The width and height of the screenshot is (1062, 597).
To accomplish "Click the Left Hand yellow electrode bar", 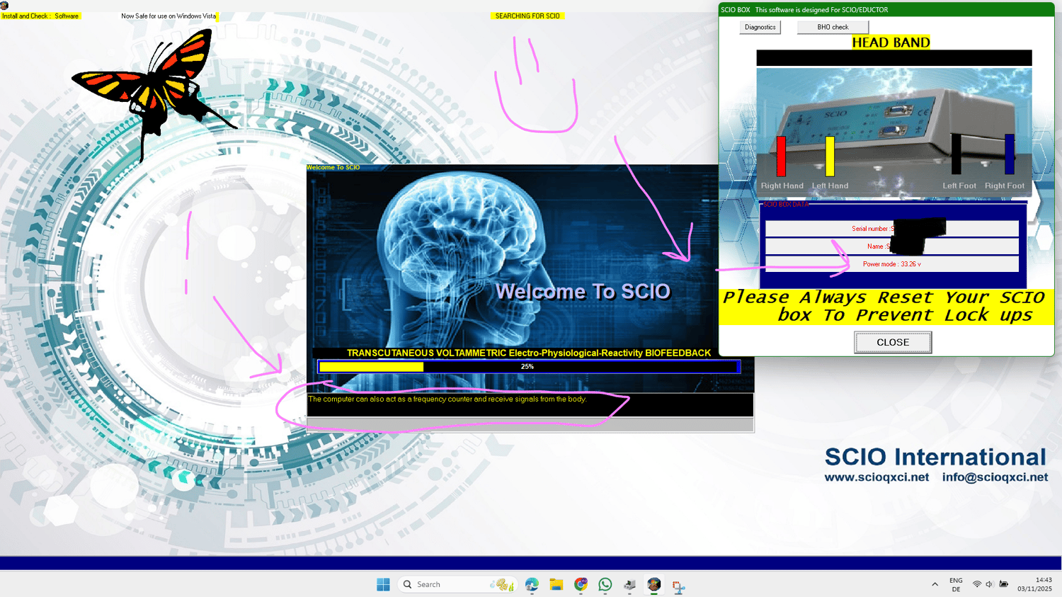I will coord(829,157).
